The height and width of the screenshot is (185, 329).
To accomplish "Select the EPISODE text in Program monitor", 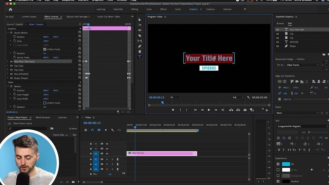I will tap(209, 68).
